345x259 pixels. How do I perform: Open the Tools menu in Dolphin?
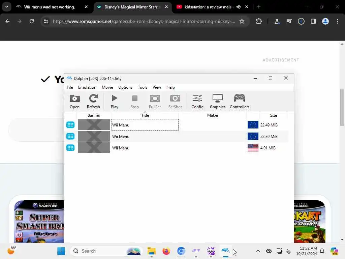point(143,87)
